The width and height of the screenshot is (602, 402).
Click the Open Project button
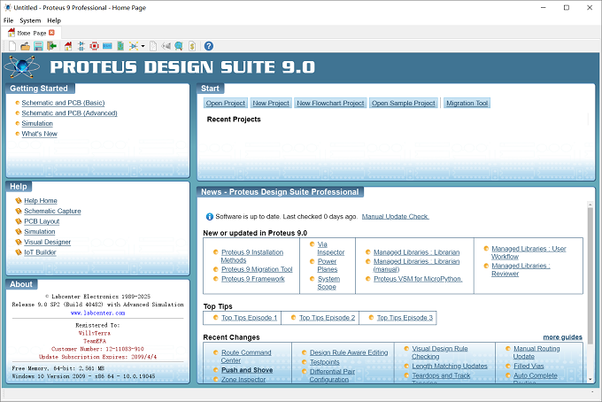(x=226, y=103)
